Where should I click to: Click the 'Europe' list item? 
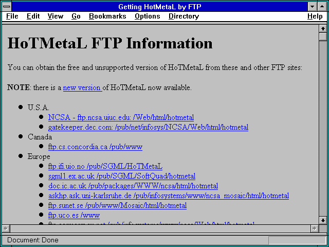pyautogui.click(x=39, y=156)
